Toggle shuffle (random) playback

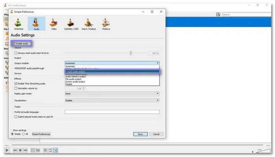[x=56, y=150]
